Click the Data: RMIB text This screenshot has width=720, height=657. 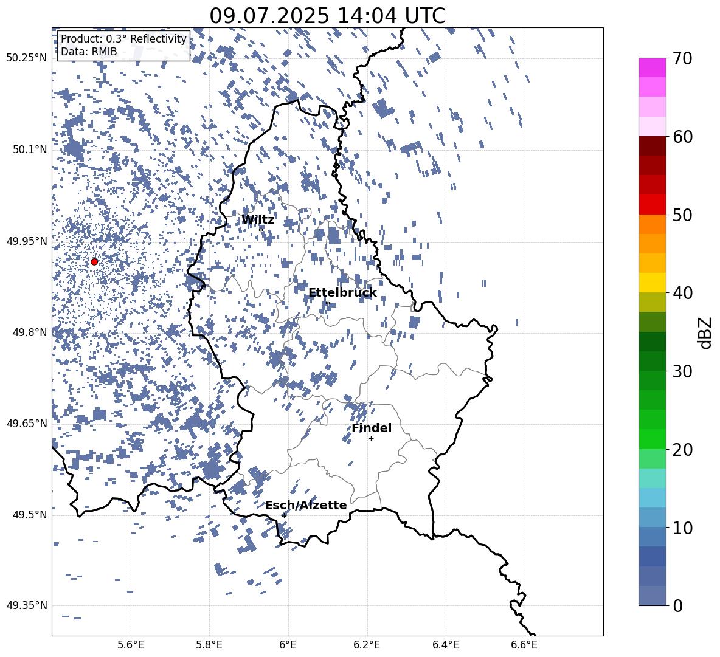click(89, 52)
